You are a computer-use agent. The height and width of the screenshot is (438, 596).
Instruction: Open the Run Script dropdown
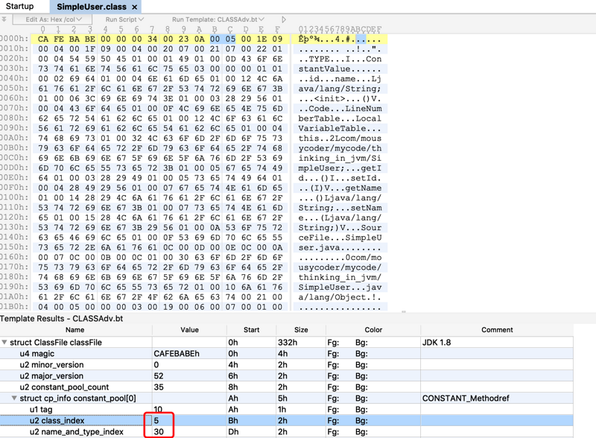pyautogui.click(x=124, y=19)
